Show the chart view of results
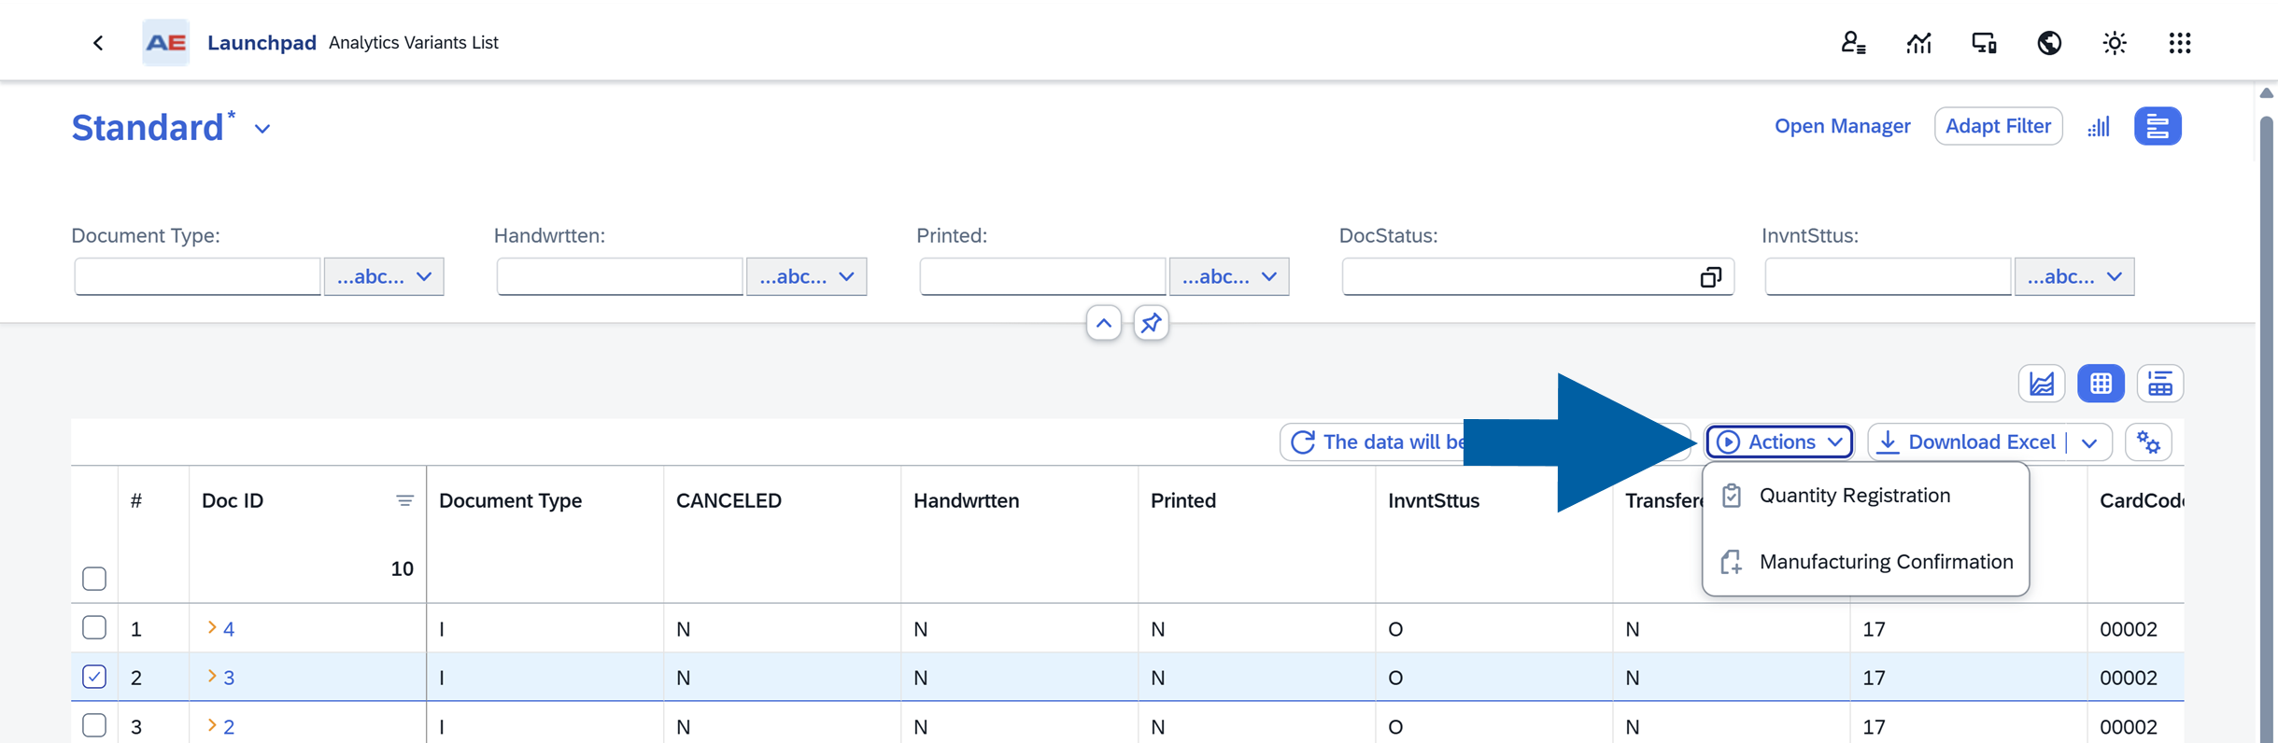Screen dimensions: 2278x743 (2042, 384)
